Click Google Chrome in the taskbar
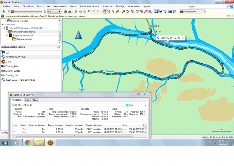The height and width of the screenshot is (166, 234). point(28,143)
